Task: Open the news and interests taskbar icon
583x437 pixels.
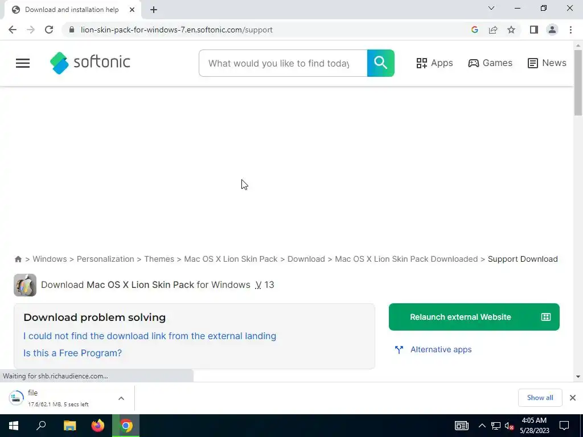Action: (461, 426)
